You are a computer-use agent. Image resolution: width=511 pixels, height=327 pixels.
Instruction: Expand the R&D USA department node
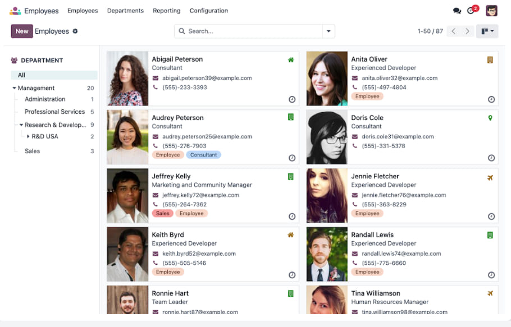28,136
